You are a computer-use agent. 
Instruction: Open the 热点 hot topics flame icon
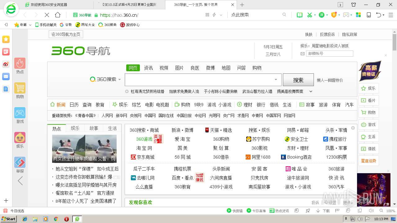click(x=20, y=63)
